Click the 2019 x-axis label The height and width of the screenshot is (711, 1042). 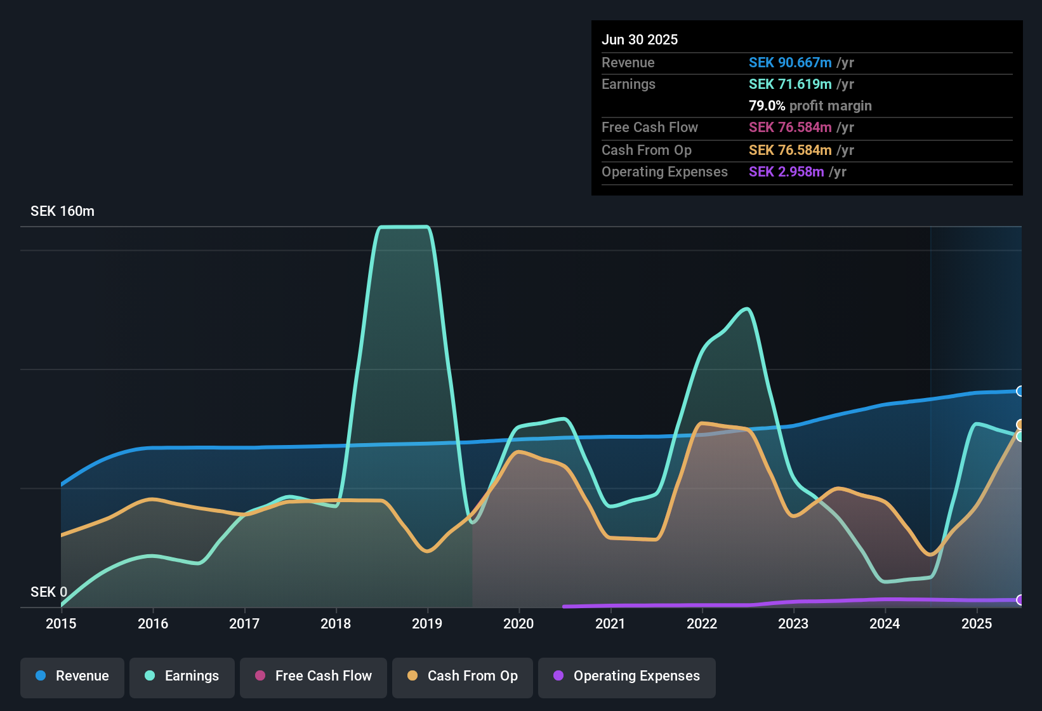coord(427,624)
